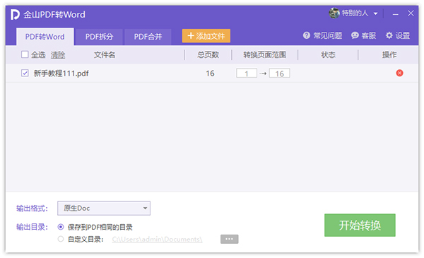Click the 总页数 column header
This screenshot has height=258, width=424.
click(x=208, y=55)
